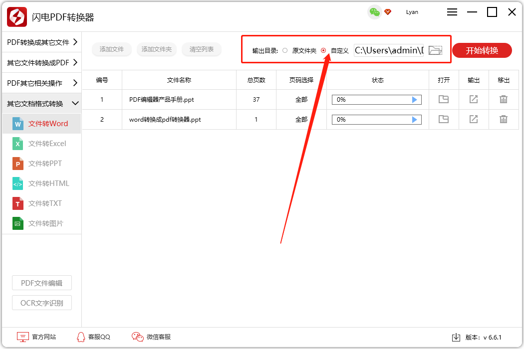Start conversion arrow for word转换成pdf转换器.ppt
The width and height of the screenshot is (524, 349).
pyautogui.click(x=414, y=120)
